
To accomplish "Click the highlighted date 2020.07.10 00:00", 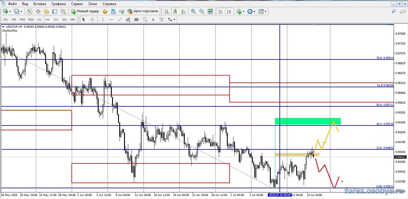I will (x=279, y=195).
